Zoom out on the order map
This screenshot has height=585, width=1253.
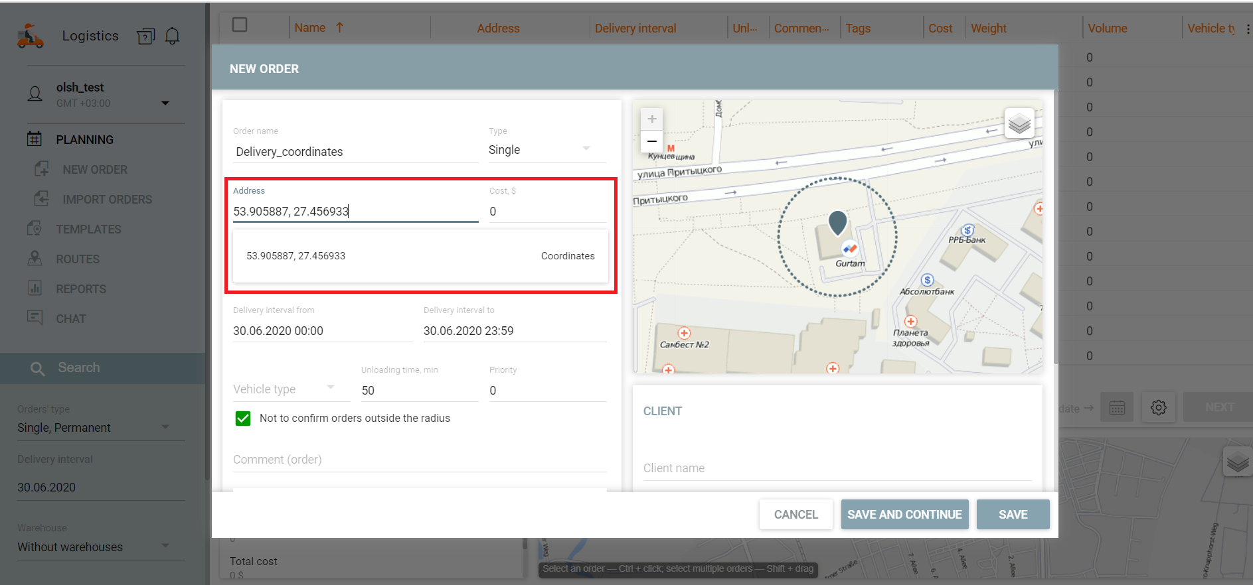(652, 141)
